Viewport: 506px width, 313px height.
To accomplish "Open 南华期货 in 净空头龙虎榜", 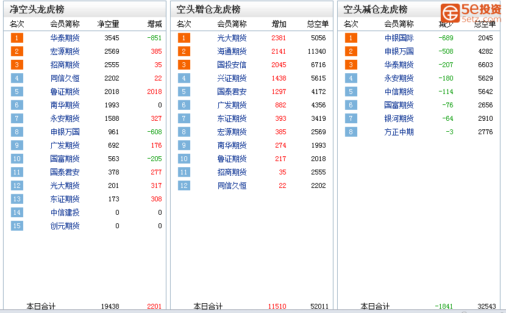I will 65,105.
